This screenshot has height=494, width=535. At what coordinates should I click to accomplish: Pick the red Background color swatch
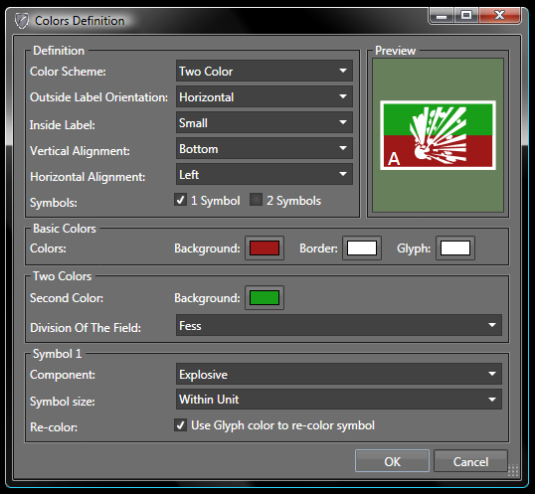[x=265, y=247]
